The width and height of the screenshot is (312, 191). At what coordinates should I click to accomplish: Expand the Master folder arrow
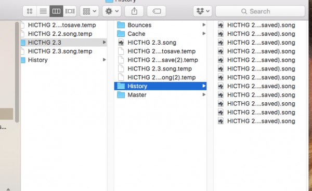tap(204, 94)
